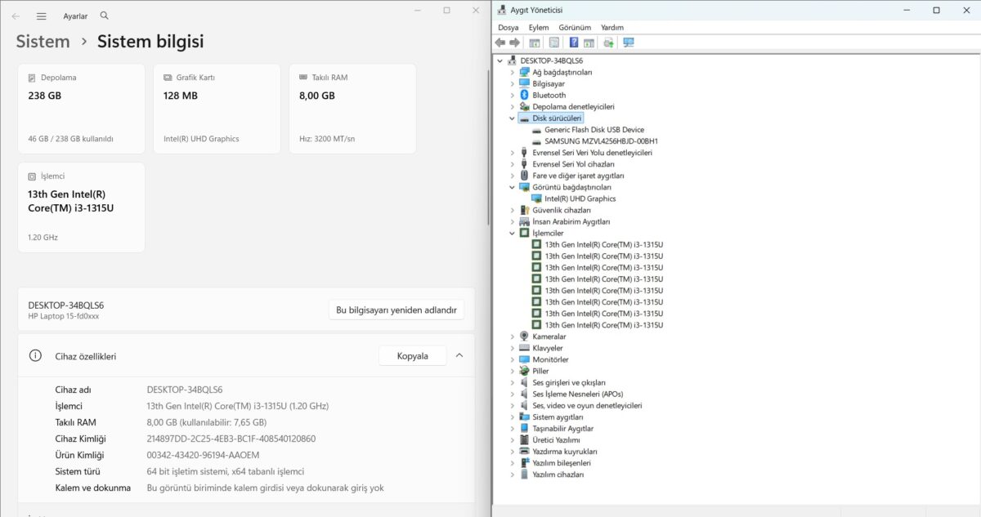Select the Bluetooth category icon
Image resolution: width=981 pixels, height=517 pixels.
[x=524, y=95]
